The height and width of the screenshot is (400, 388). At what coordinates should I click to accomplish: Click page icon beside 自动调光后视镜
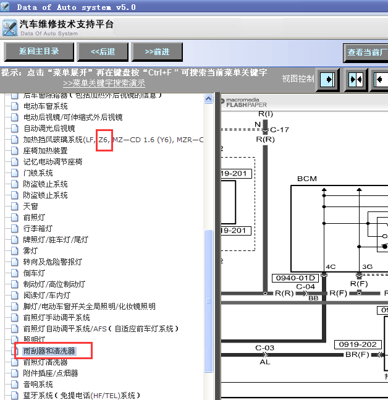pyautogui.click(x=15, y=129)
